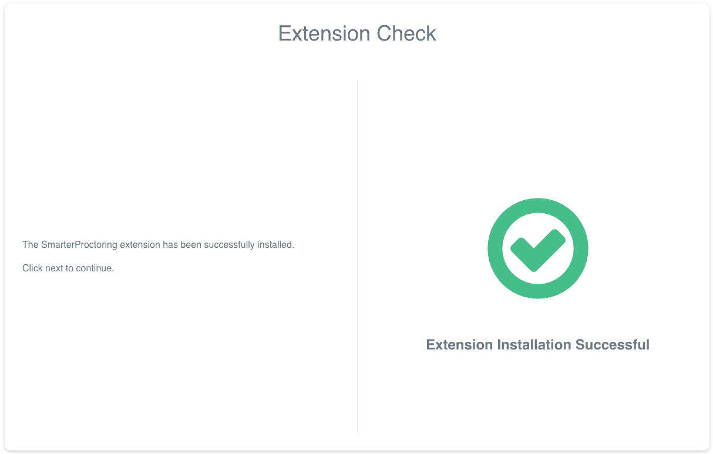
Task: Click the 'Click next to continue.' text
Action: (x=68, y=268)
